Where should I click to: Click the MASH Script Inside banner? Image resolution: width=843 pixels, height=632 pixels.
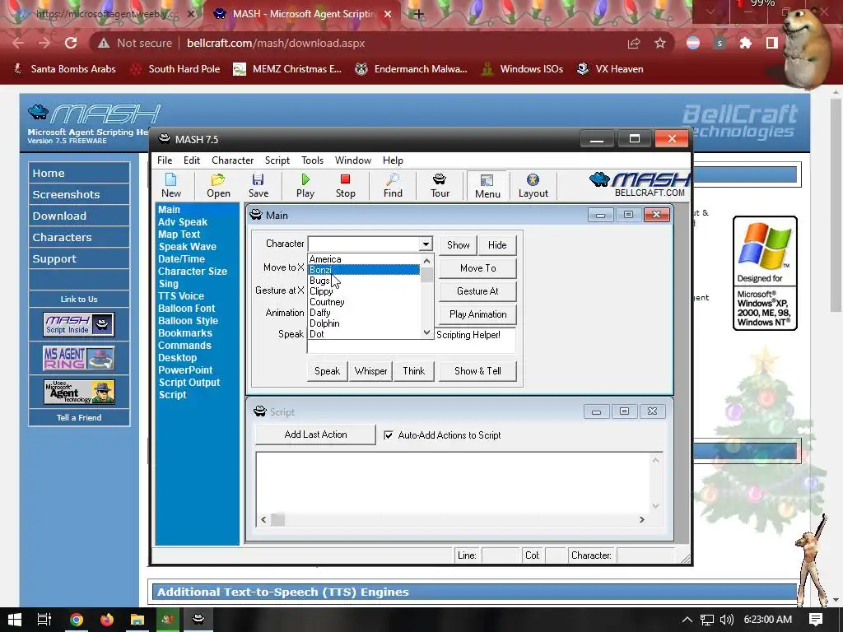point(79,324)
